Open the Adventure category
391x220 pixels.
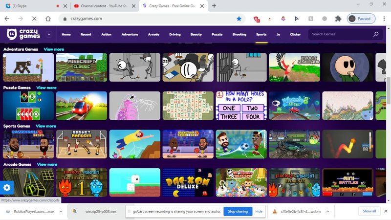(x=130, y=34)
